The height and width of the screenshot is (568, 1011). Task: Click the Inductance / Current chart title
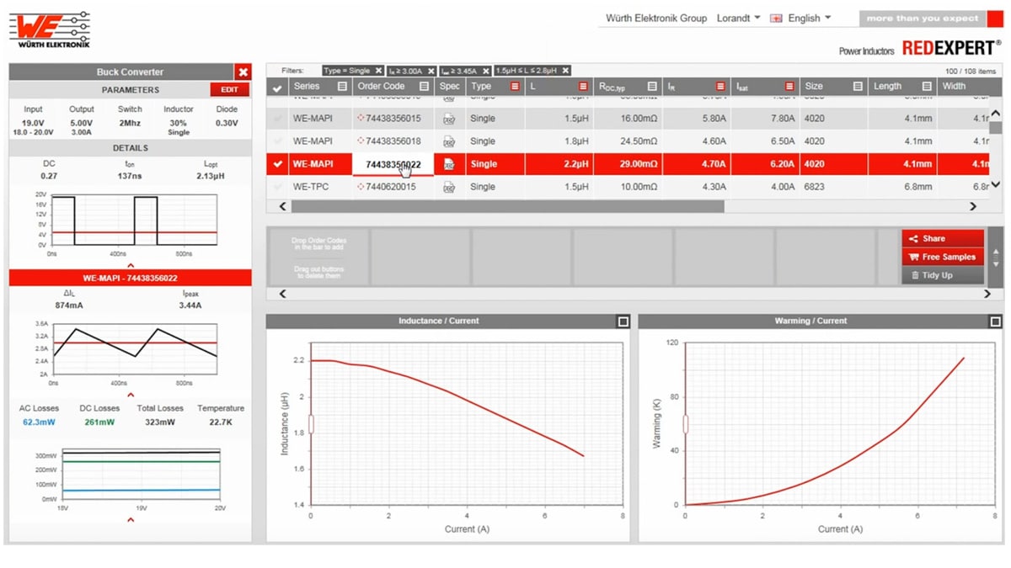(438, 321)
